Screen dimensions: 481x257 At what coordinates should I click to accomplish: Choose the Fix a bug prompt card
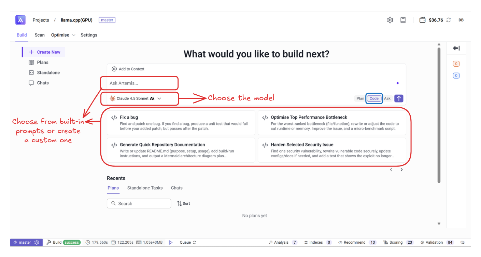click(x=181, y=122)
